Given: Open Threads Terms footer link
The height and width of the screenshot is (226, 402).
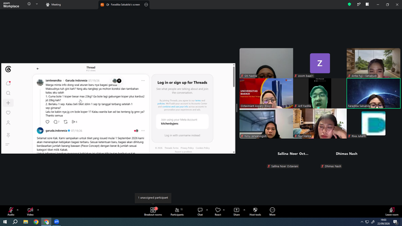Looking at the screenshot, I should click(x=171, y=148).
